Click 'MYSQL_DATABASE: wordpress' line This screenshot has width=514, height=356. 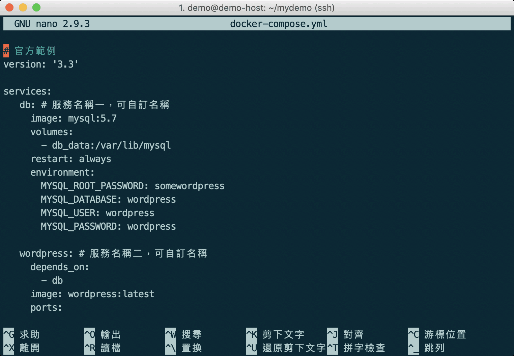click(108, 199)
